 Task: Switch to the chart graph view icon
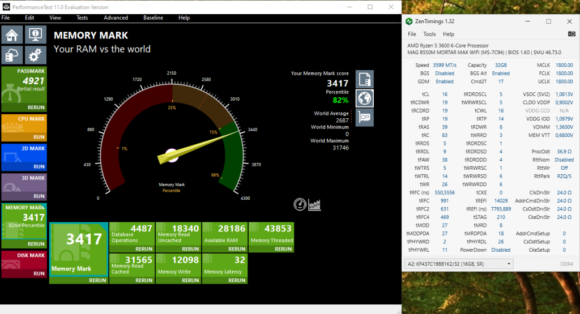click(314, 204)
